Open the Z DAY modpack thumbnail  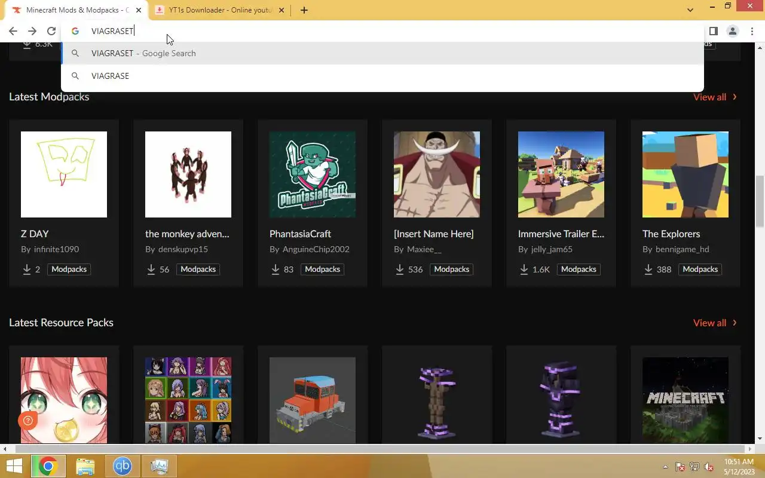[64, 174]
